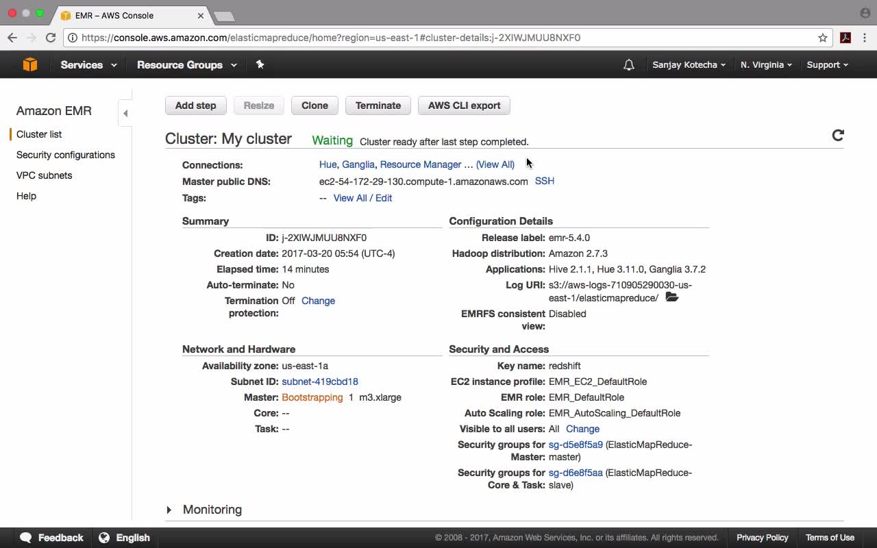Click the Feedback button in footer

[52, 538]
